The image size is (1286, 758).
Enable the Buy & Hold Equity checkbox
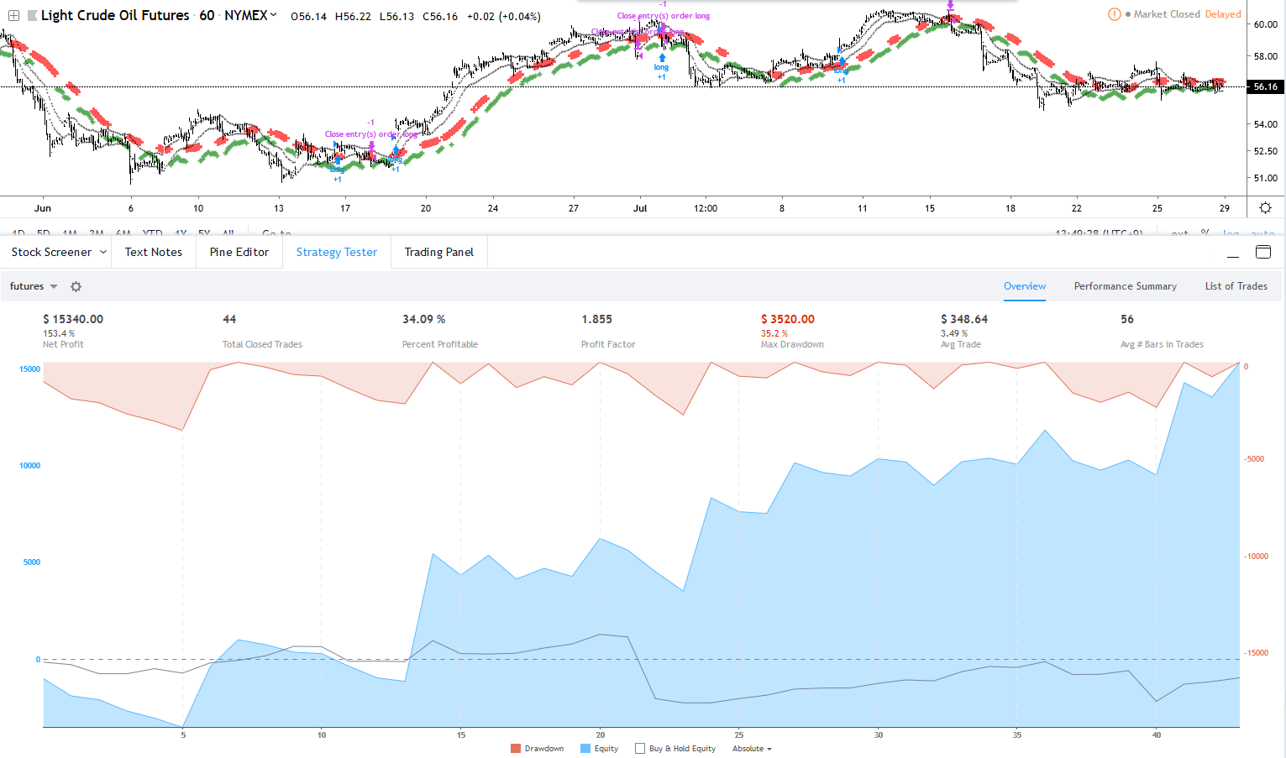(640, 748)
